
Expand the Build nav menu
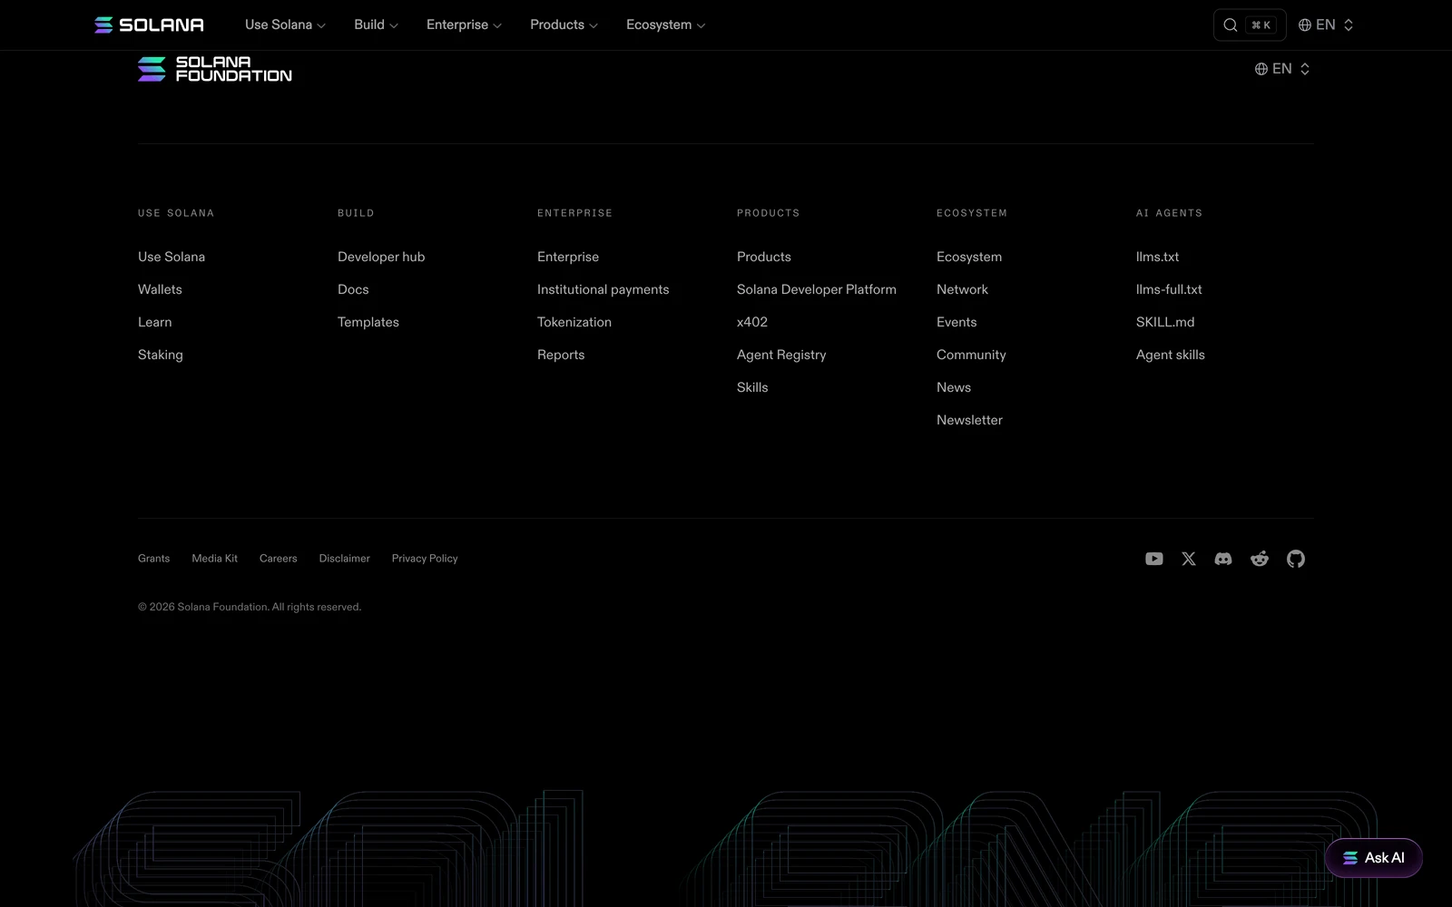point(376,24)
